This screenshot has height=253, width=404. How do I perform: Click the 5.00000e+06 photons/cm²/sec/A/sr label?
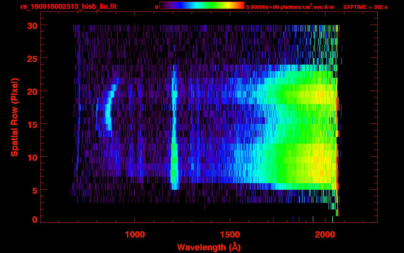point(290,7)
